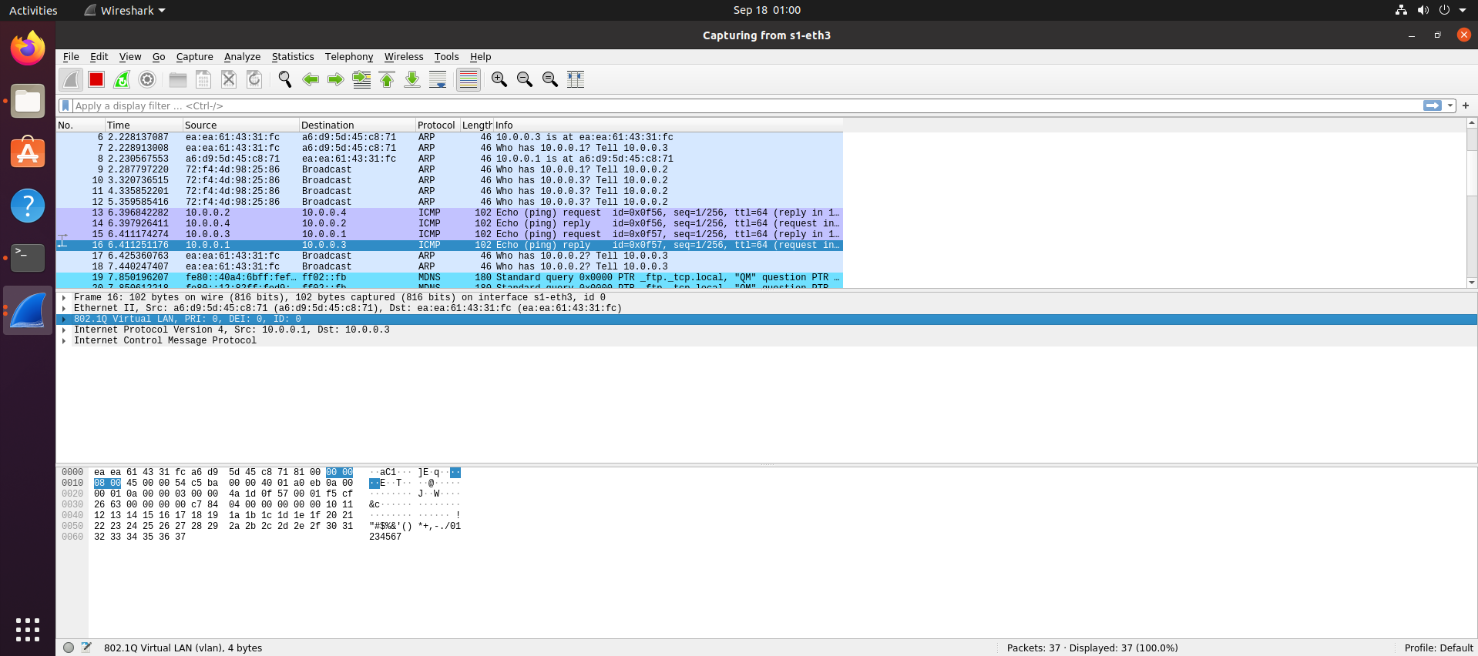Open the Wireshark application menu dropdown

124,10
